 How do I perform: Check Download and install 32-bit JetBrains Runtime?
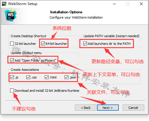coord(12,90)
